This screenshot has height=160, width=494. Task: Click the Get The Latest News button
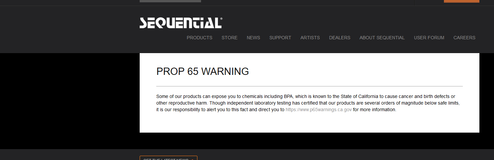(169, 158)
